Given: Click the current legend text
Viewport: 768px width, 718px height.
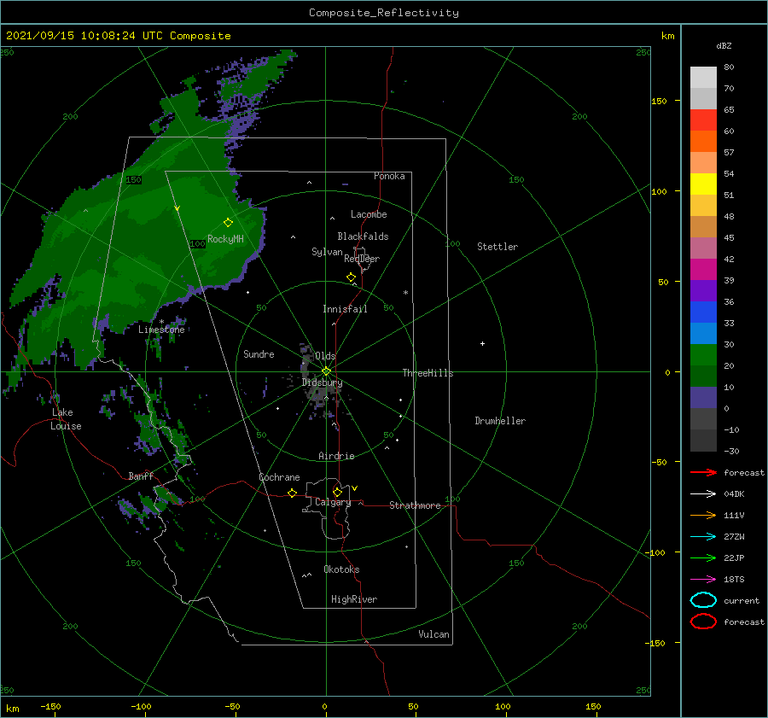Looking at the screenshot, I should click(x=741, y=600).
